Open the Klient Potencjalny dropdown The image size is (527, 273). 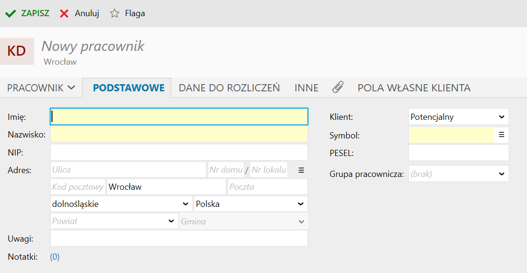458,117
